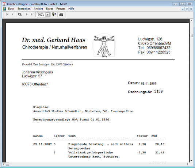Click the Berichts-Designer title bar icon
195x168 pixels.
tap(4, 4)
